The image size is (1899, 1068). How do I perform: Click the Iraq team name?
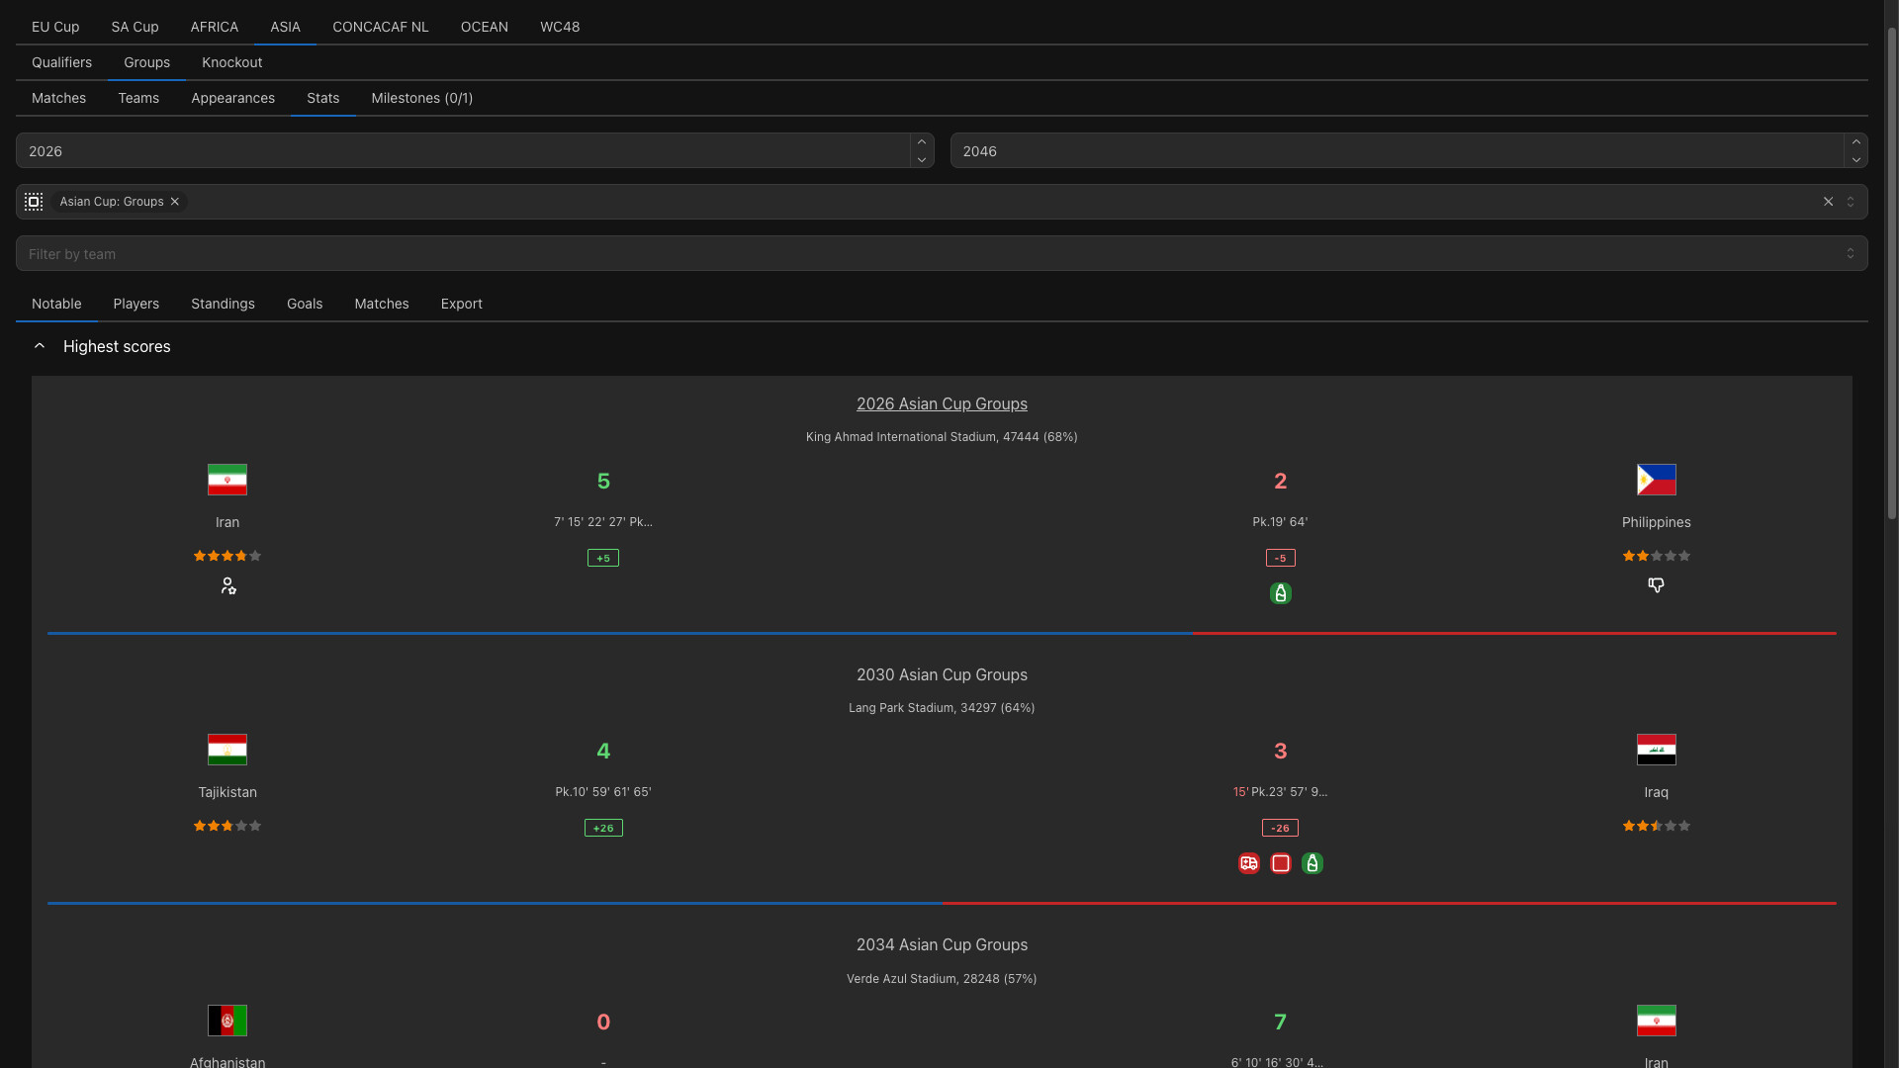(x=1656, y=792)
